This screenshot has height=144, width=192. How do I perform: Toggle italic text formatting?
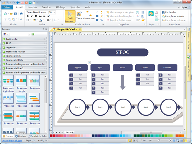31,16
